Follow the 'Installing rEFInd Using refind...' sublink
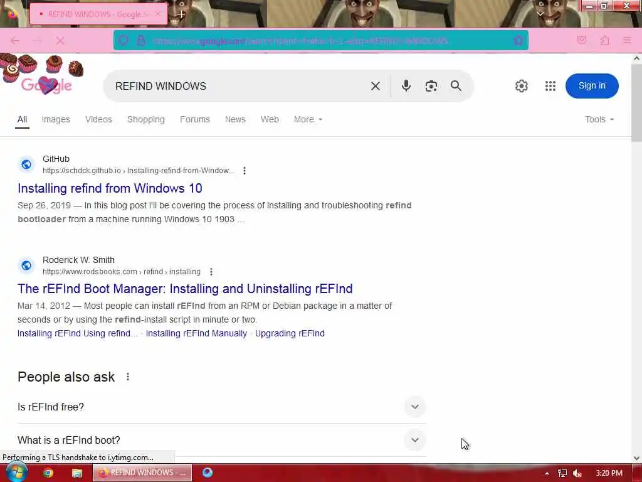This screenshot has height=482, width=642. click(x=77, y=333)
